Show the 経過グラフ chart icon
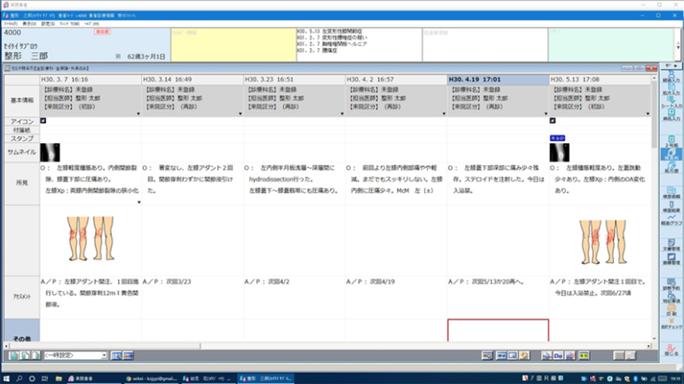The image size is (684, 384). (671, 220)
